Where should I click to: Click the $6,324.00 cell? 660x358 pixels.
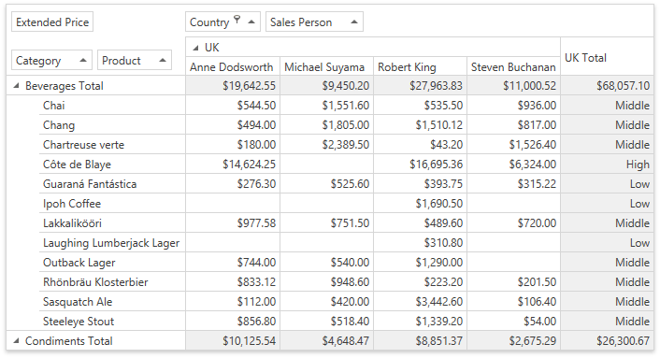[x=513, y=165]
